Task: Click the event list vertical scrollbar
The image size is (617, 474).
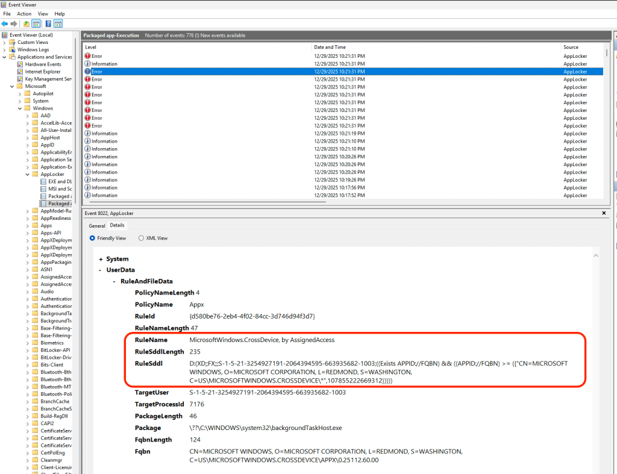Action: (x=607, y=120)
